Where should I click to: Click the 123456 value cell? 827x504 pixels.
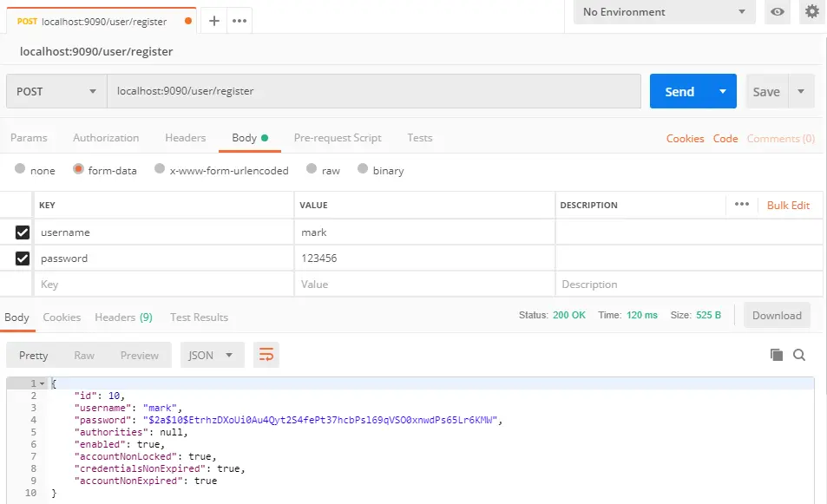[x=424, y=258]
